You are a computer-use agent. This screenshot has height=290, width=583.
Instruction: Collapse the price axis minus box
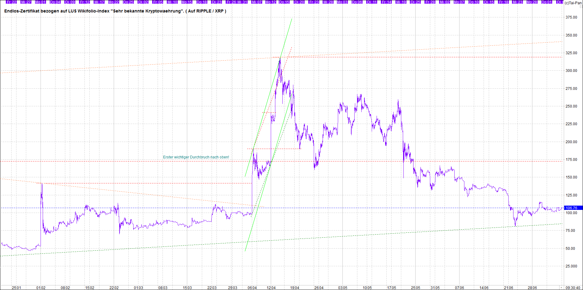[561, 288]
